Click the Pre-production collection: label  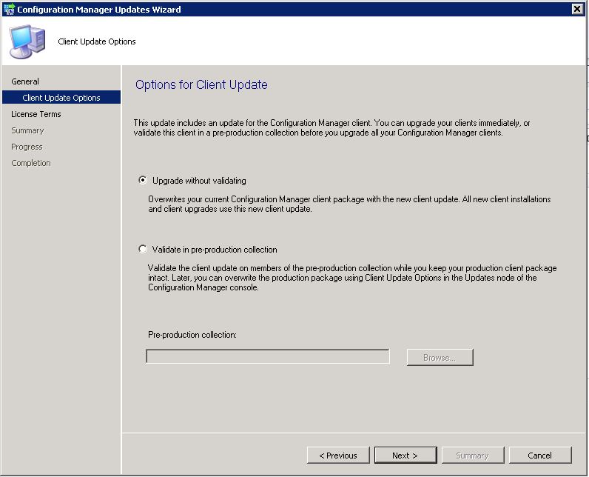click(x=192, y=335)
